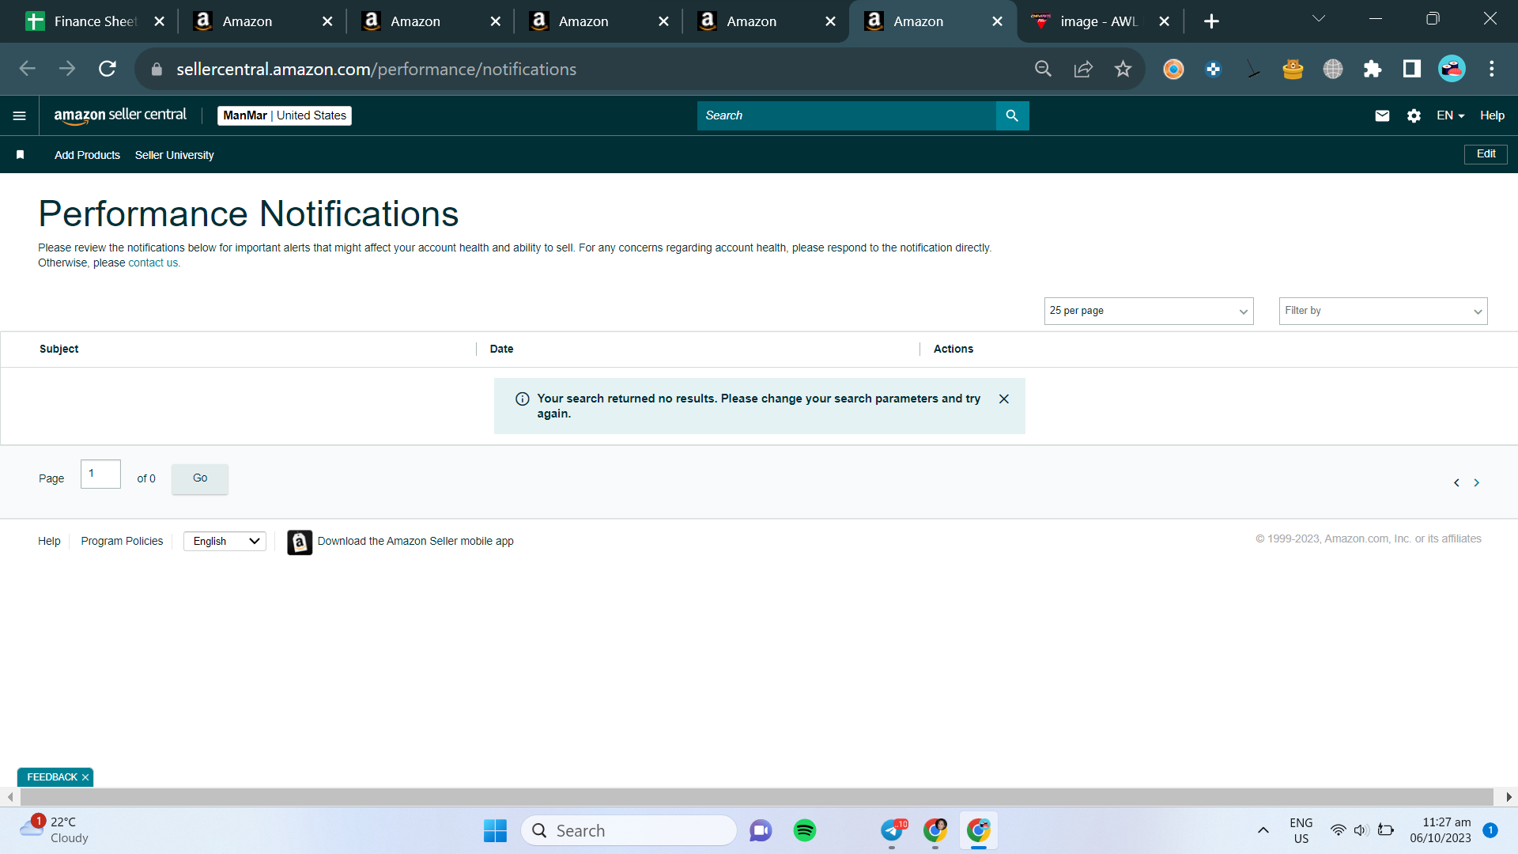Click the Subject column header

(59, 349)
